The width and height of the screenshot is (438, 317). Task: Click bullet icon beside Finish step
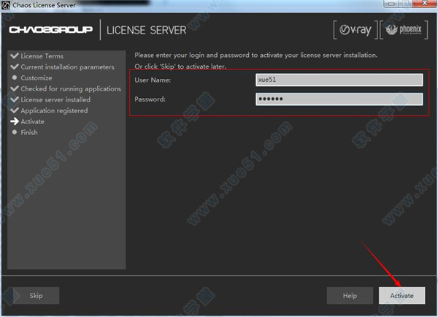coord(15,132)
